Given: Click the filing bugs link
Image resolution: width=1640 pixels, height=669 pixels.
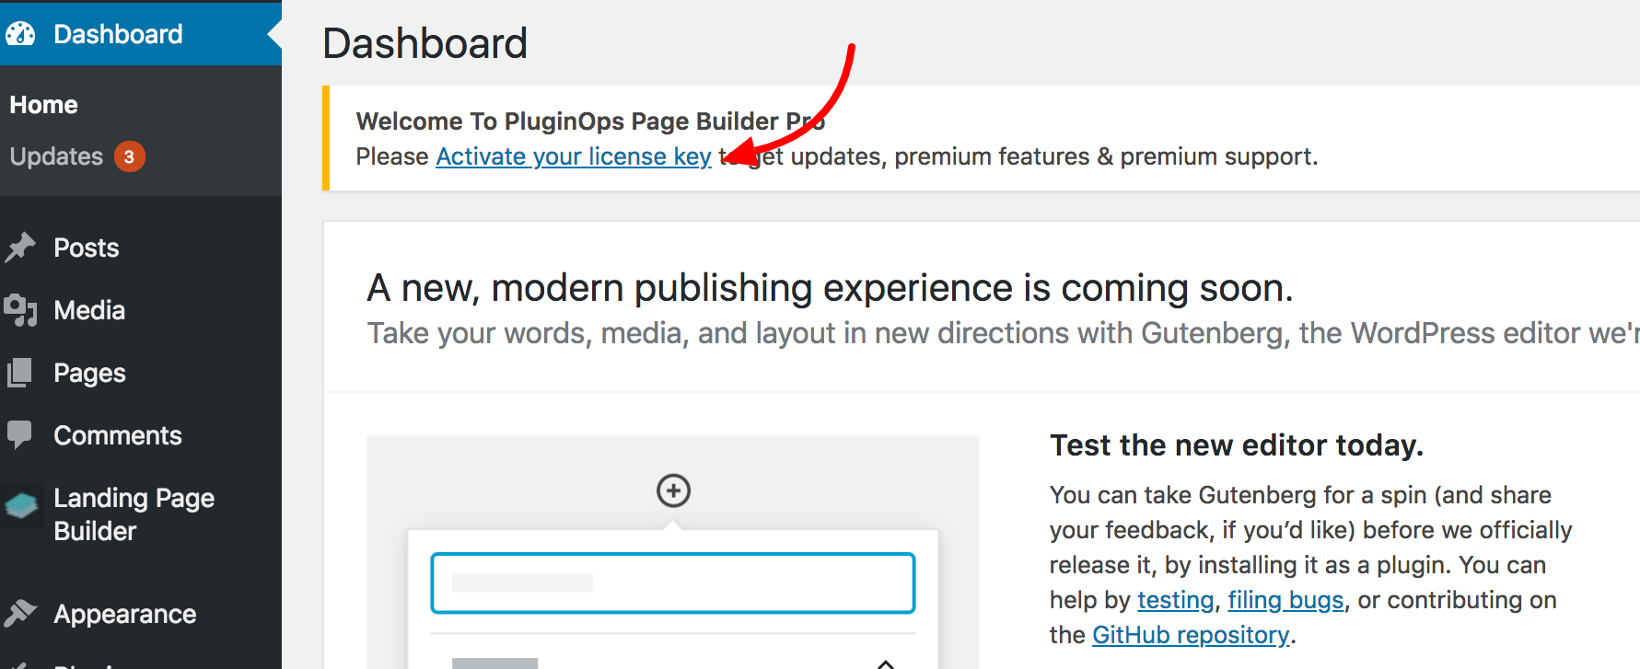Looking at the screenshot, I should (x=1285, y=599).
